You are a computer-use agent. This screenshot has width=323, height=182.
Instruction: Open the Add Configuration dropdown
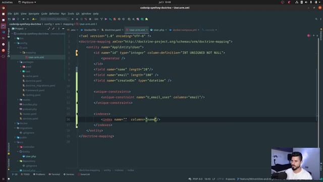click(54, 19)
